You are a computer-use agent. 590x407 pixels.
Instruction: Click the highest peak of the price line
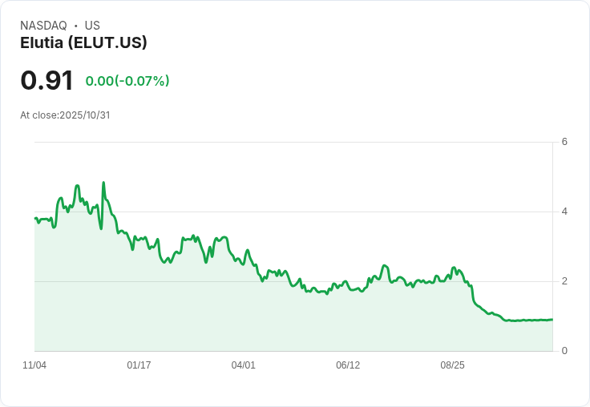[103, 183]
